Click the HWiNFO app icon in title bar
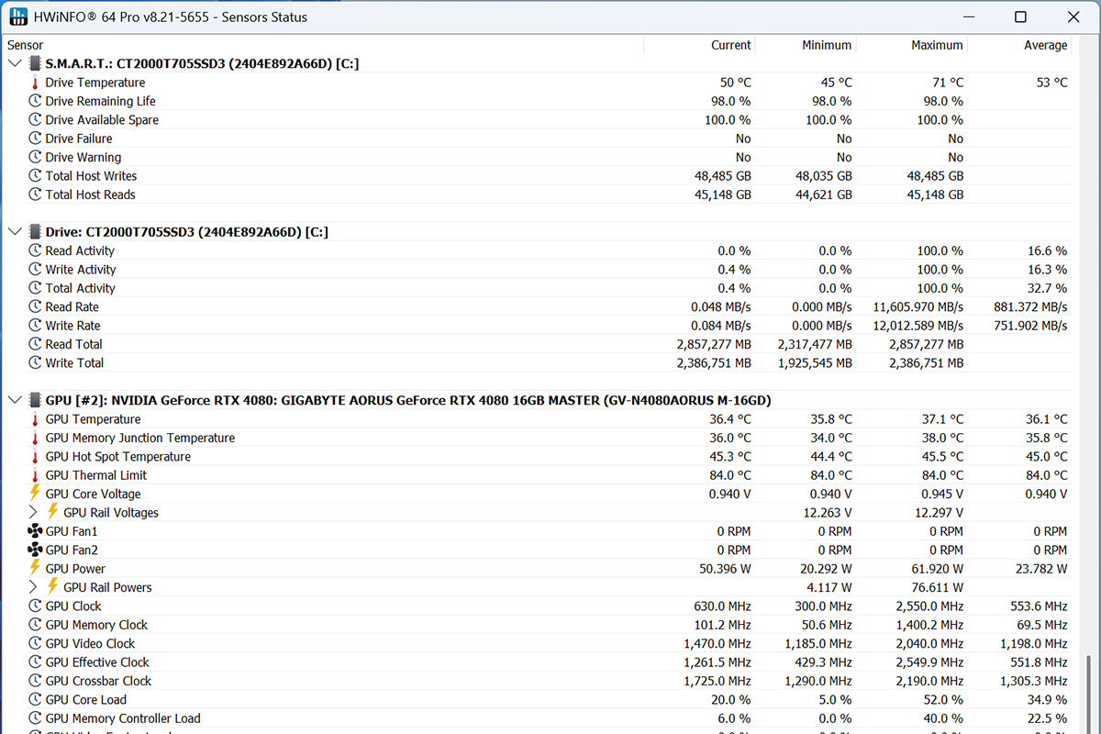The width and height of the screenshot is (1101, 734). tap(17, 17)
